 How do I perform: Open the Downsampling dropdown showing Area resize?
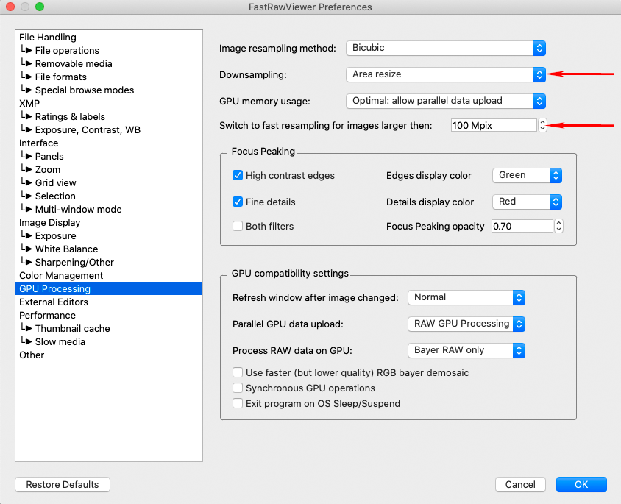click(445, 74)
